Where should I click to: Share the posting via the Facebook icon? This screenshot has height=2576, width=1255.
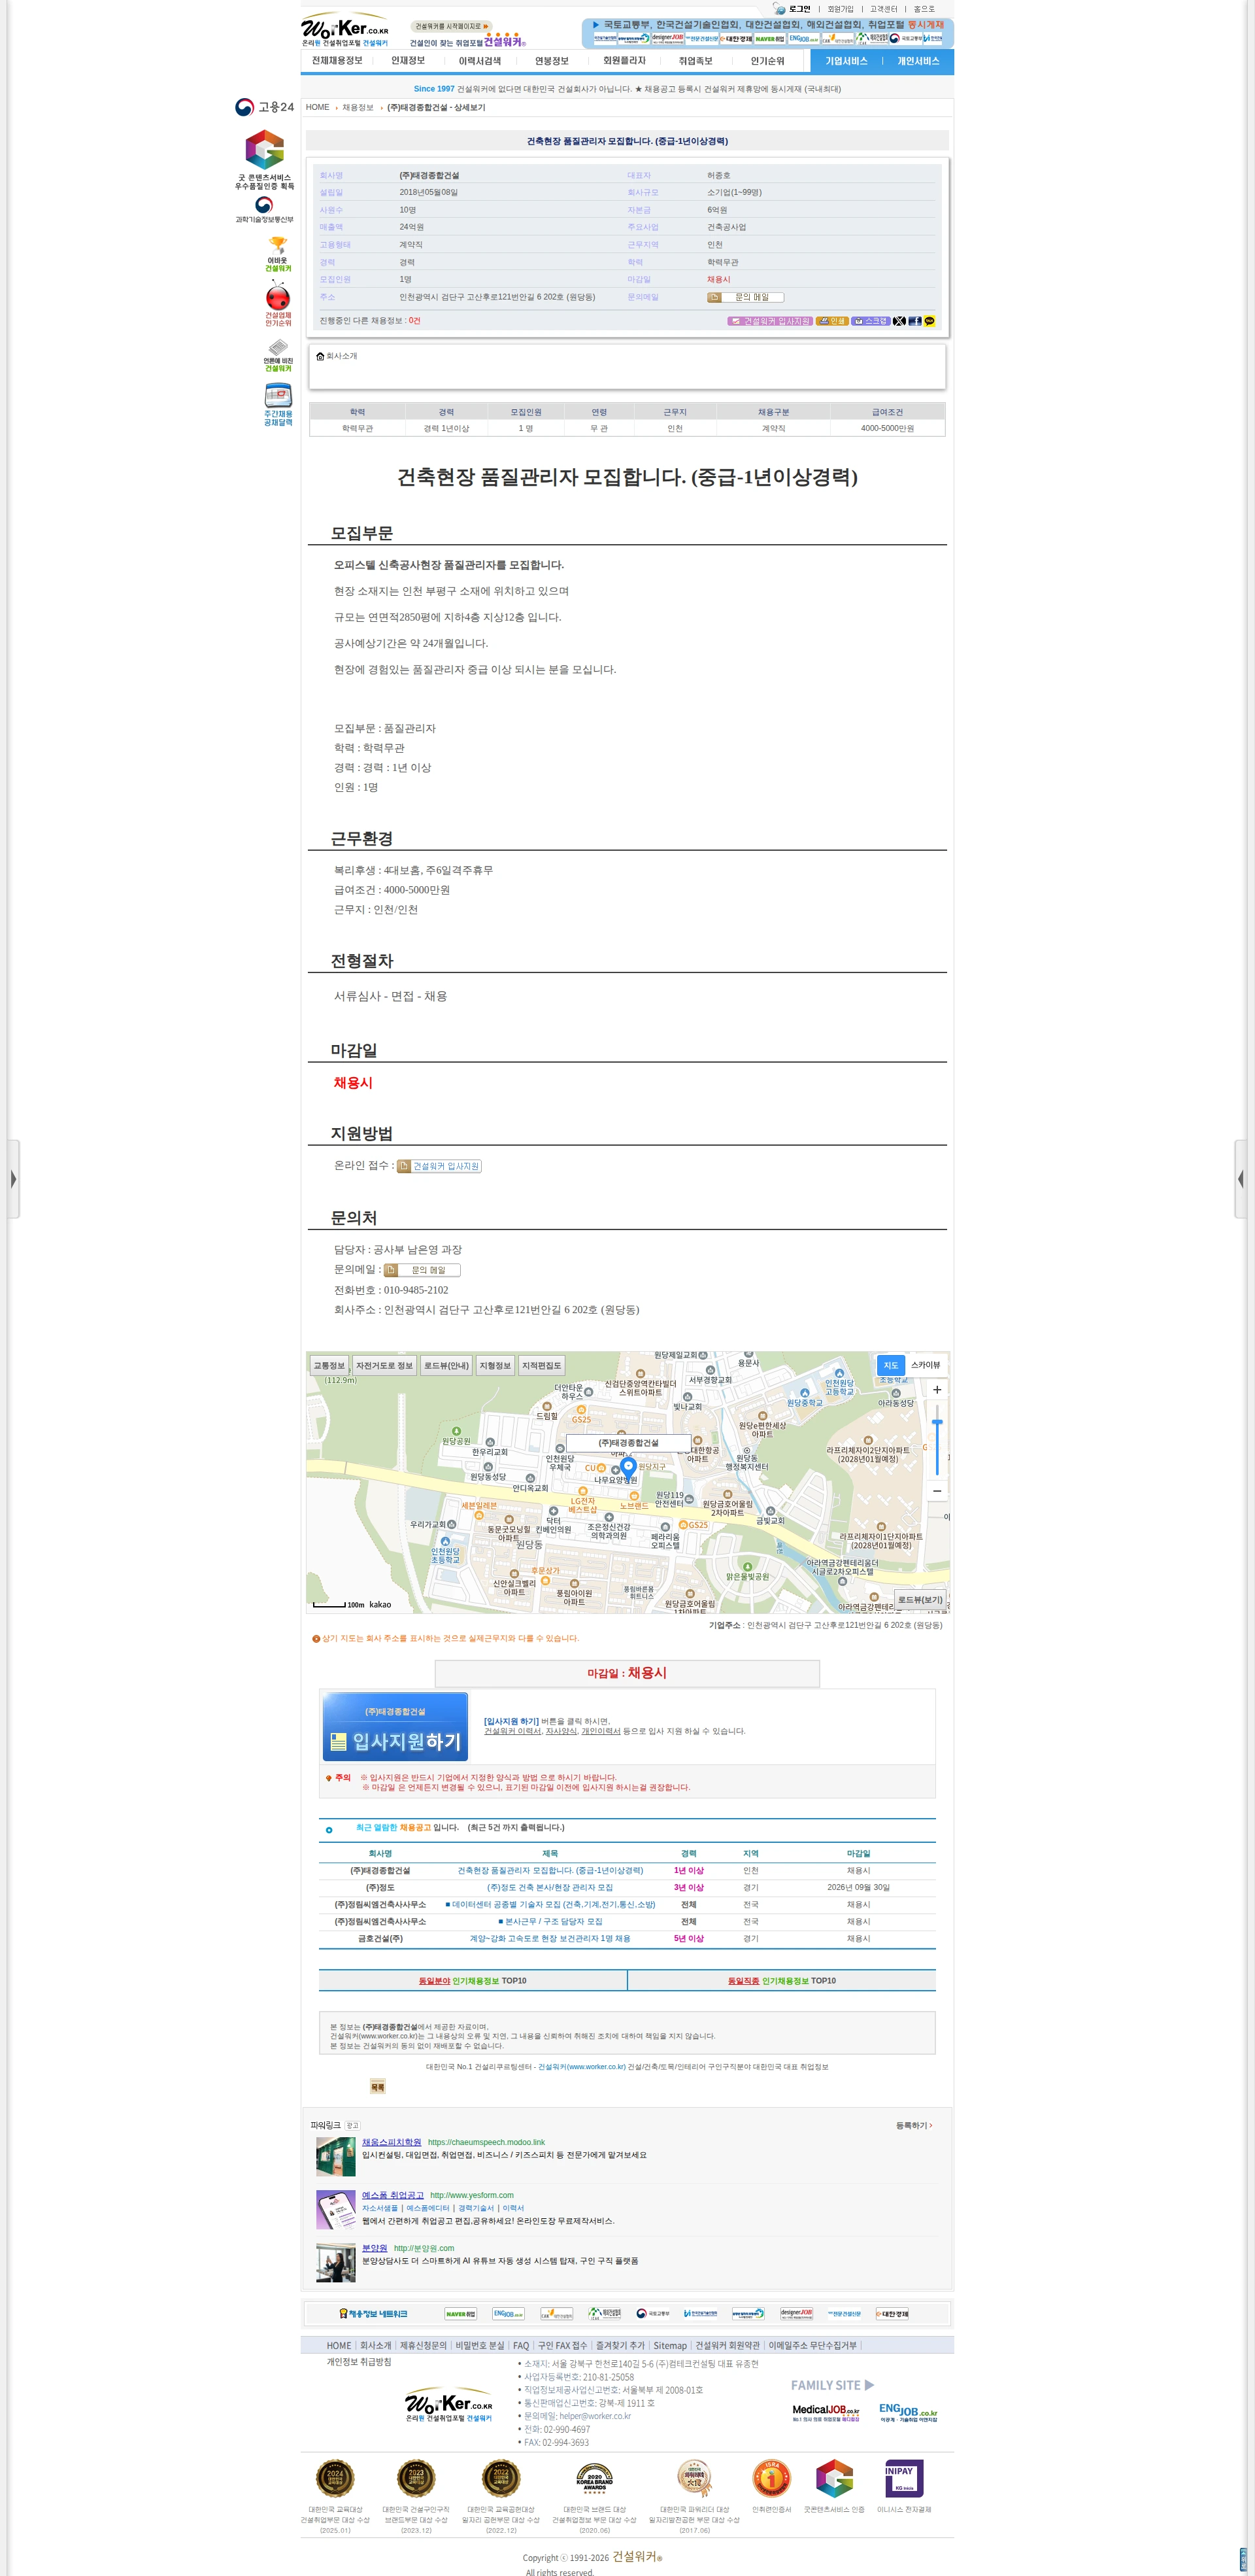point(914,321)
